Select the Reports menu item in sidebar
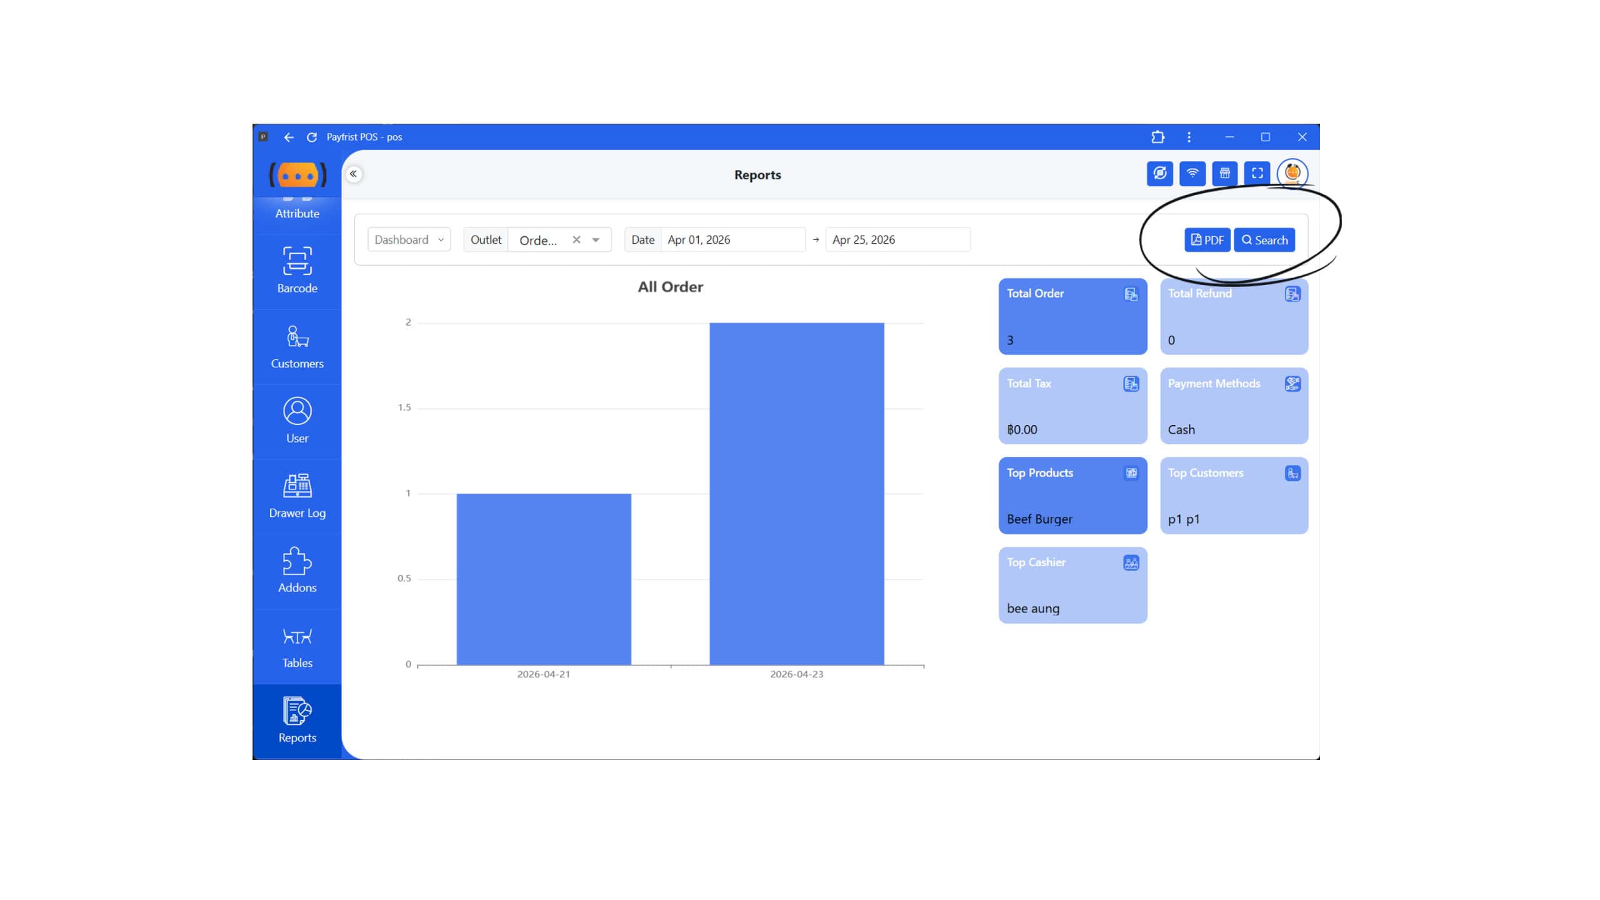The width and height of the screenshot is (1600, 900). (297, 720)
